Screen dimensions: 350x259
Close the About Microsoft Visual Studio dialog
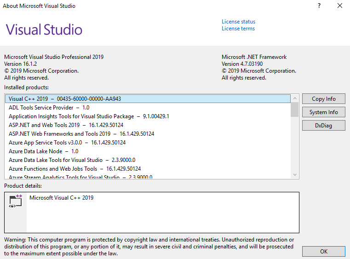[x=340, y=6]
